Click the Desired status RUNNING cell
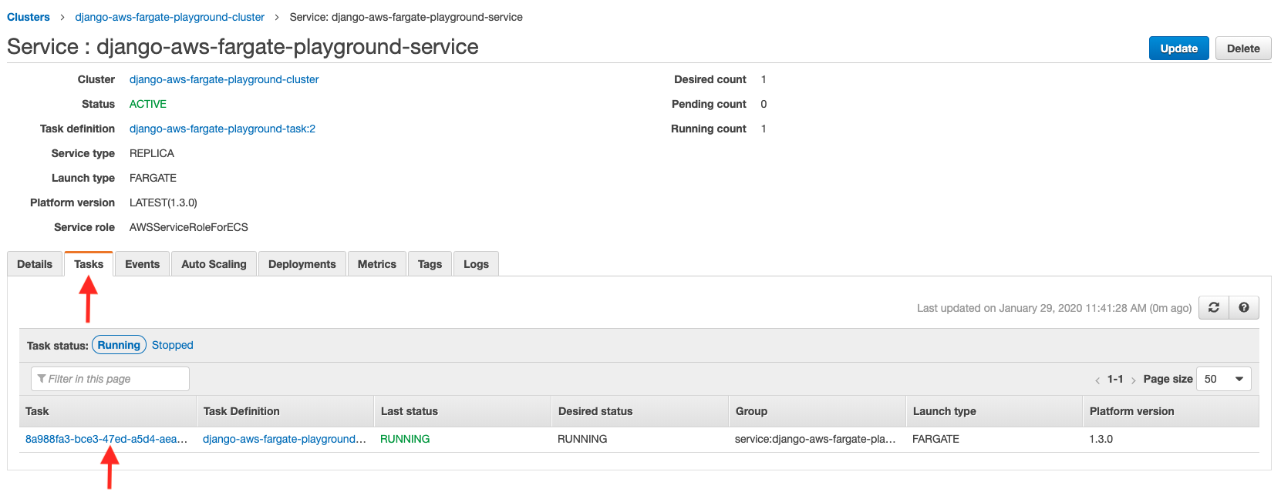Viewport: 1281px width, 492px height. (582, 439)
